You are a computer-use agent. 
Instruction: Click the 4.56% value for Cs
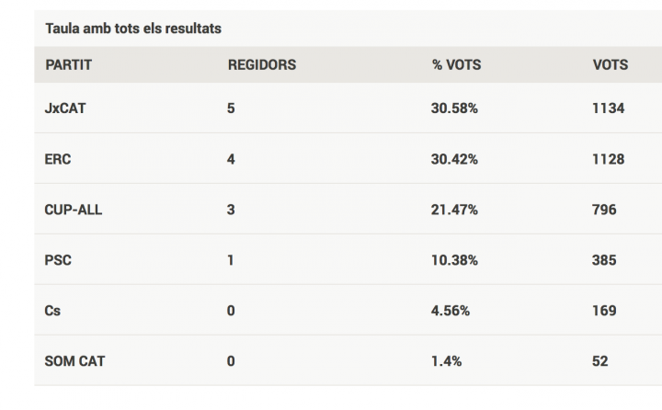coord(450,311)
